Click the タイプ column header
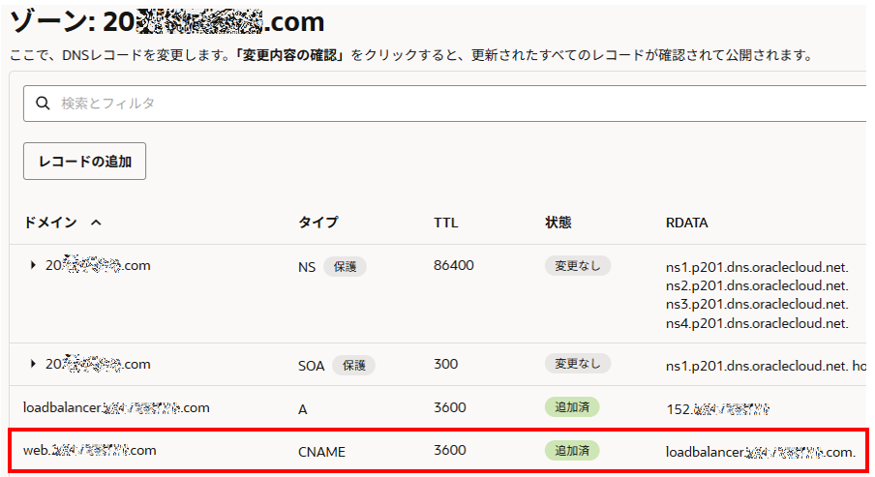 click(x=317, y=223)
